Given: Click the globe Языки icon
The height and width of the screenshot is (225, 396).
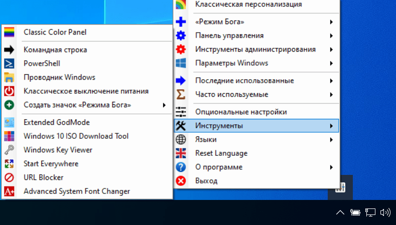Looking at the screenshot, I should [x=181, y=139].
